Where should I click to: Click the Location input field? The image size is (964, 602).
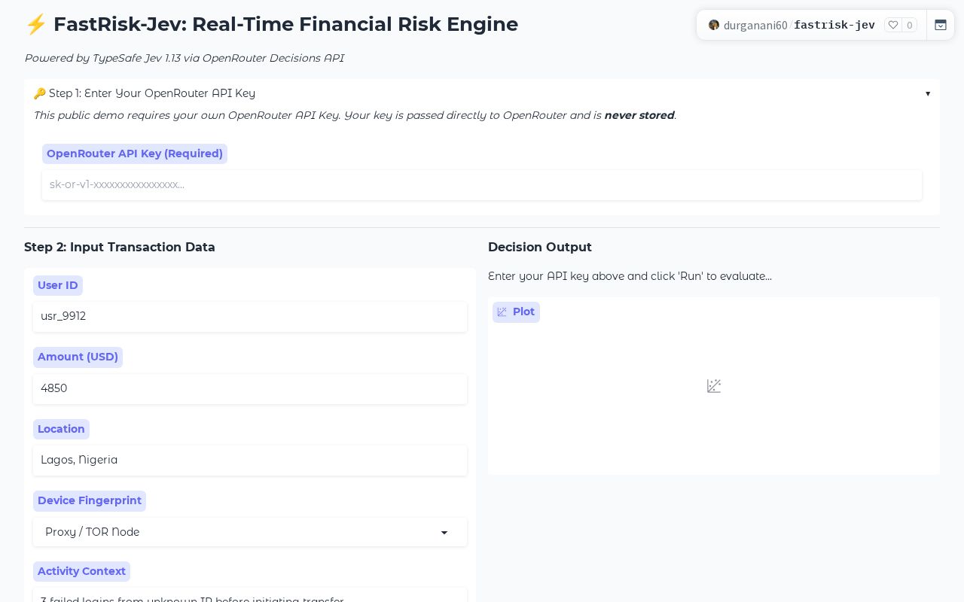[x=250, y=461]
